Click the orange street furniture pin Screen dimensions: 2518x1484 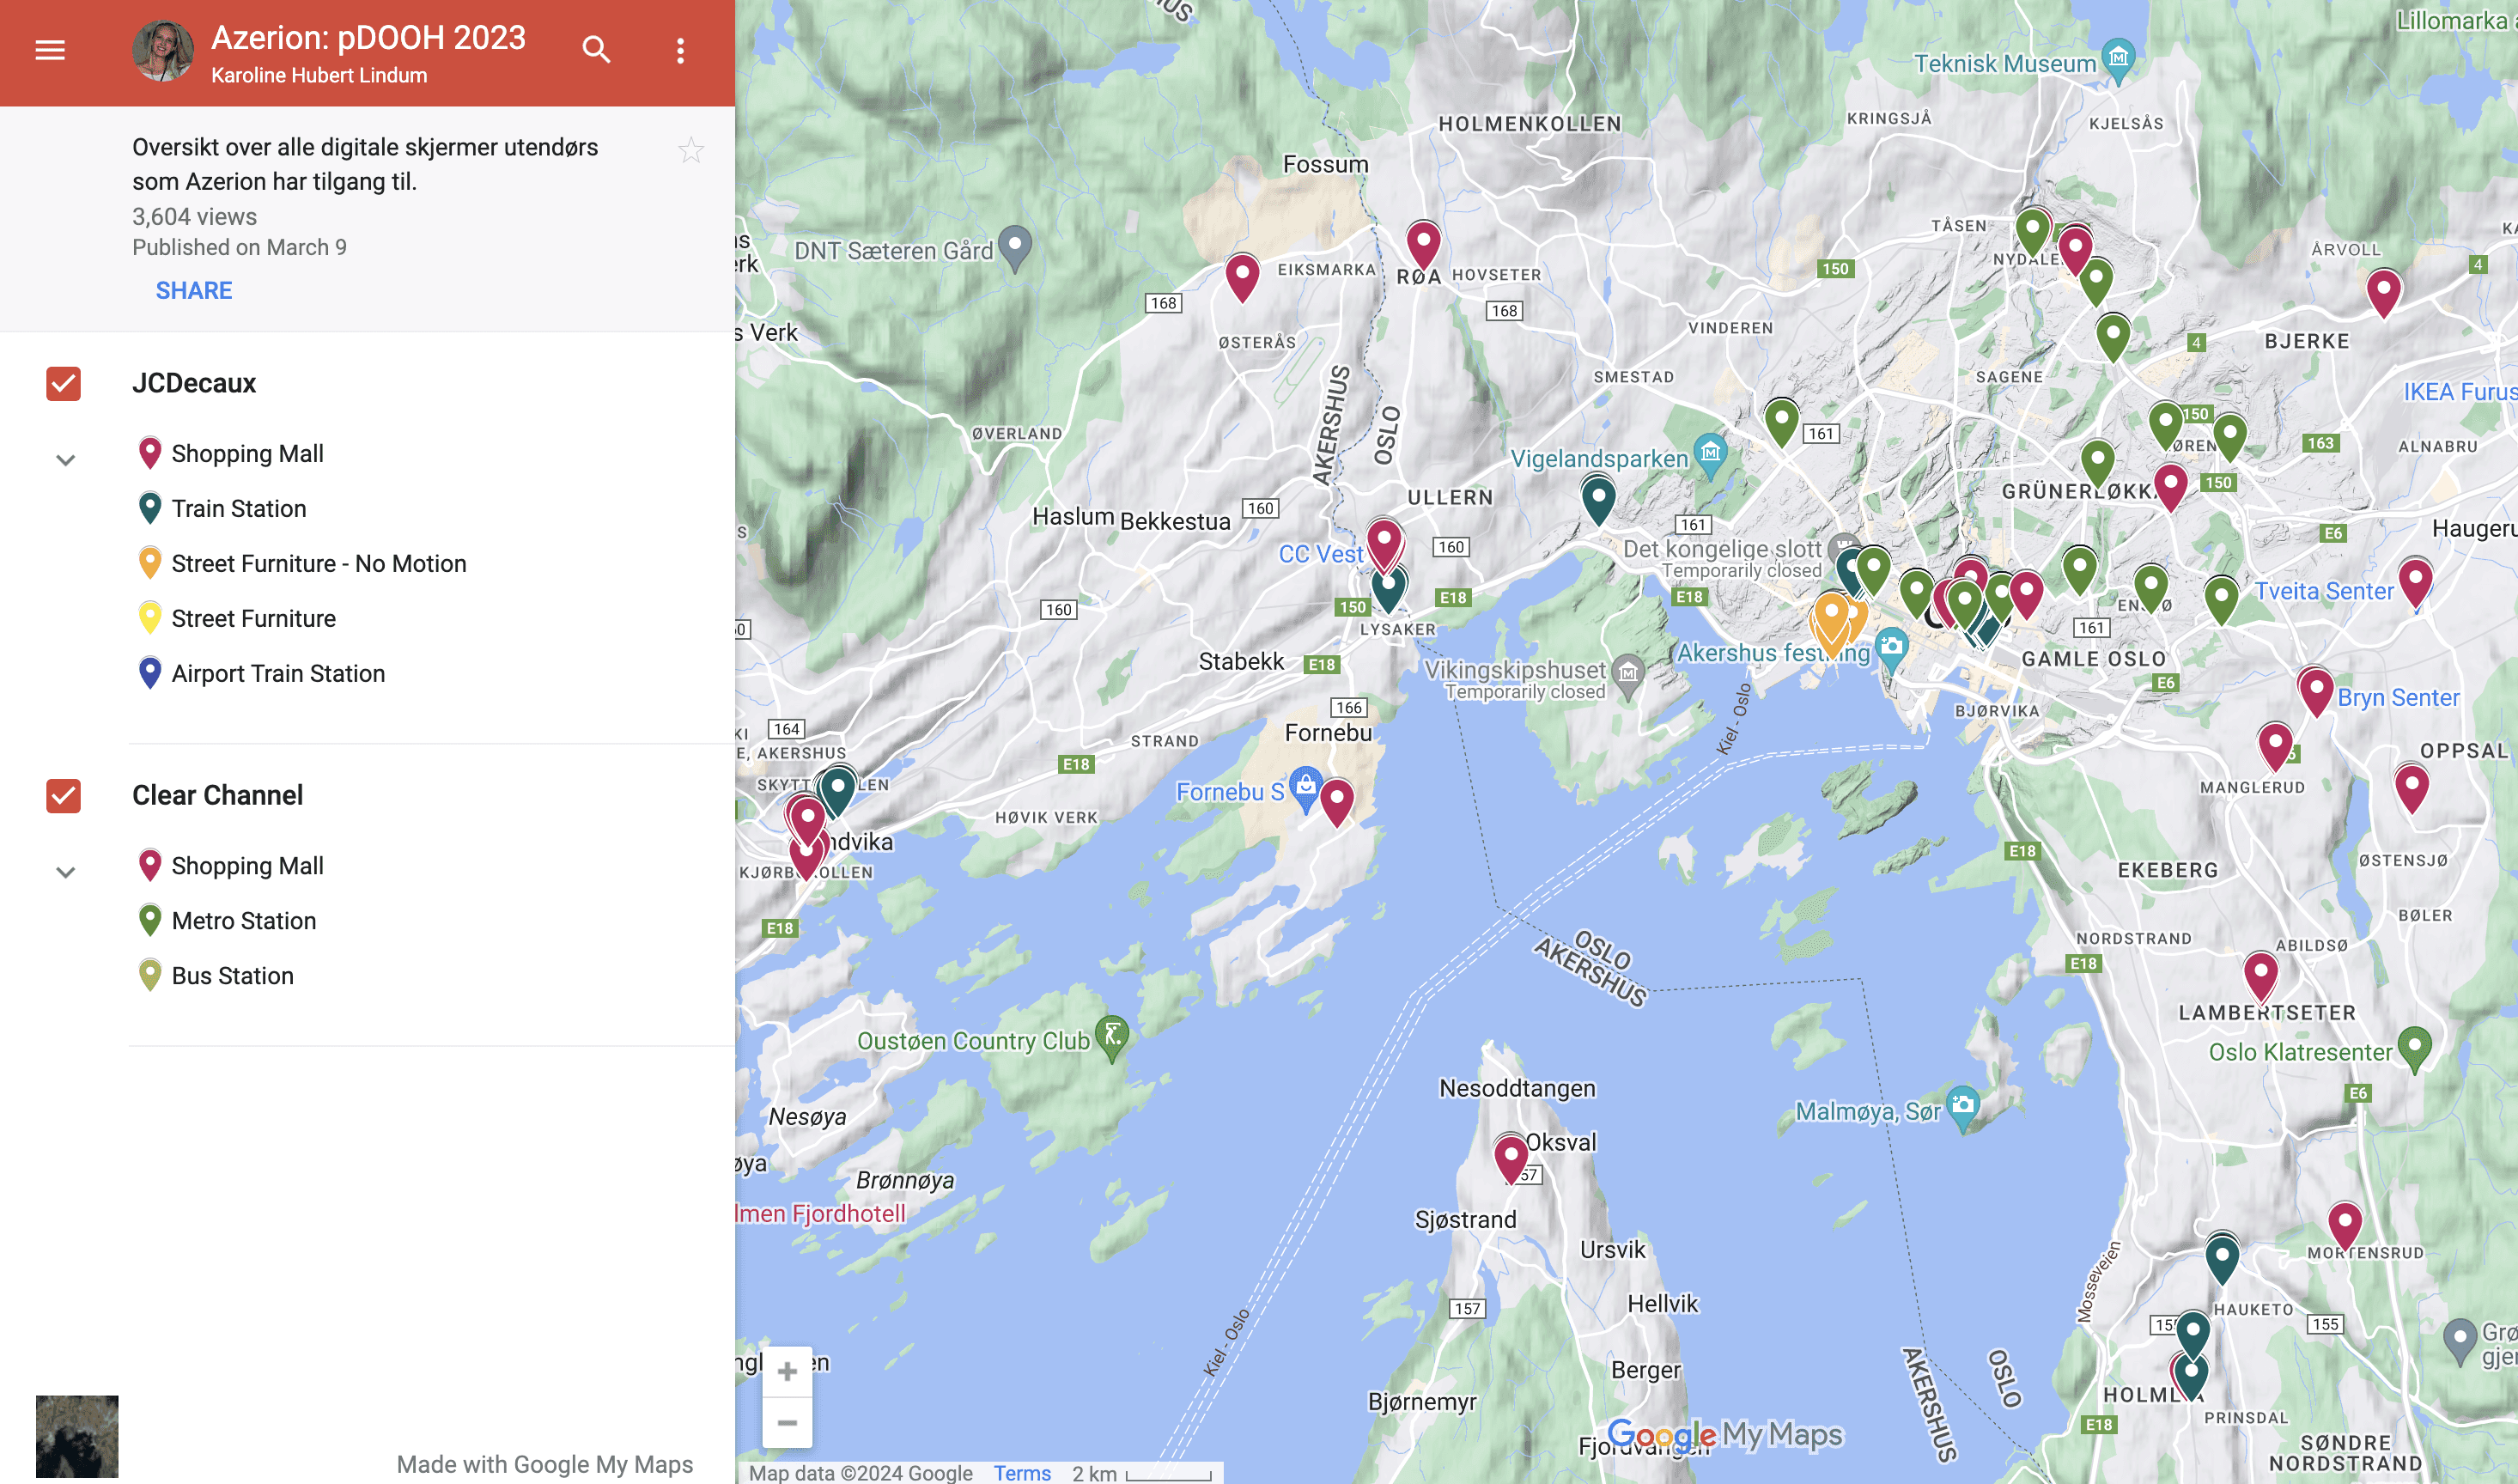(1831, 616)
